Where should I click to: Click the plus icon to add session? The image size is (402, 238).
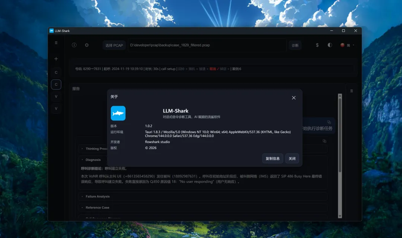coord(56,59)
